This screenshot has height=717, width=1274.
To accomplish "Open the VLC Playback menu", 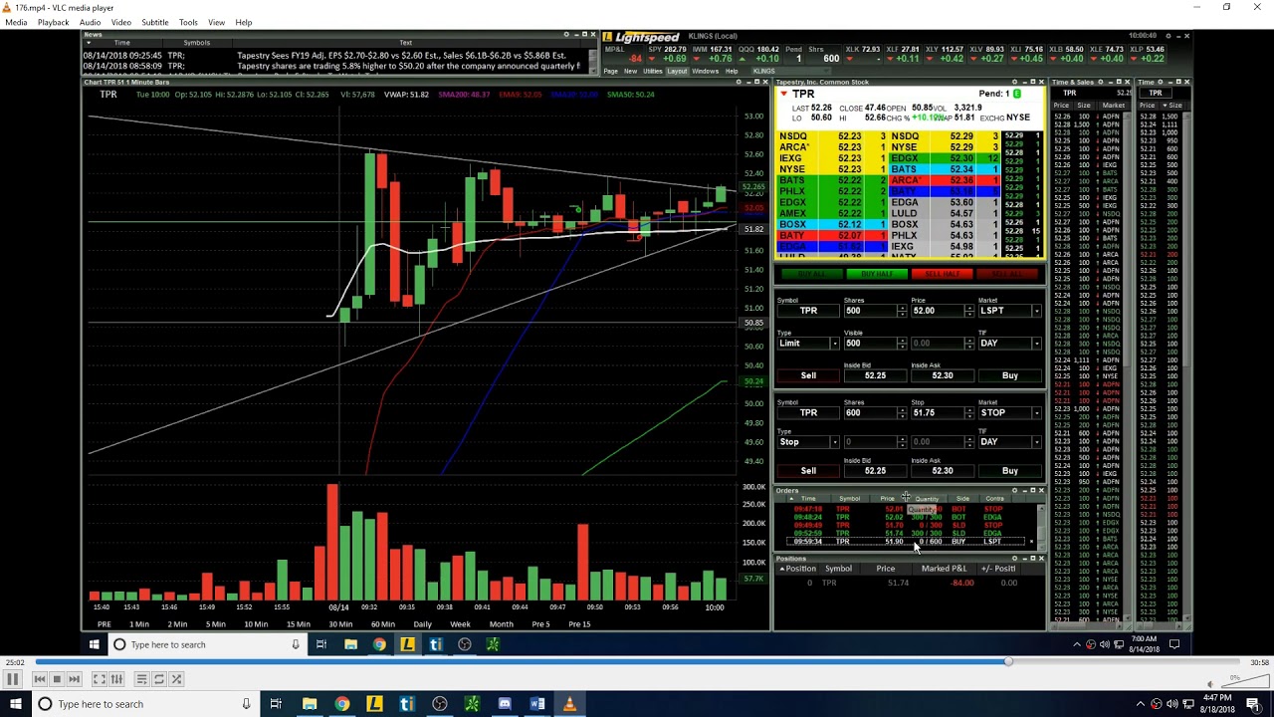I will [x=53, y=22].
